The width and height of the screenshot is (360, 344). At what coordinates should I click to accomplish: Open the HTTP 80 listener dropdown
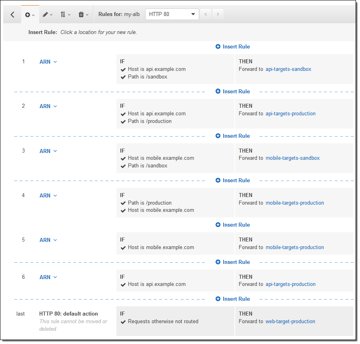coord(172,14)
